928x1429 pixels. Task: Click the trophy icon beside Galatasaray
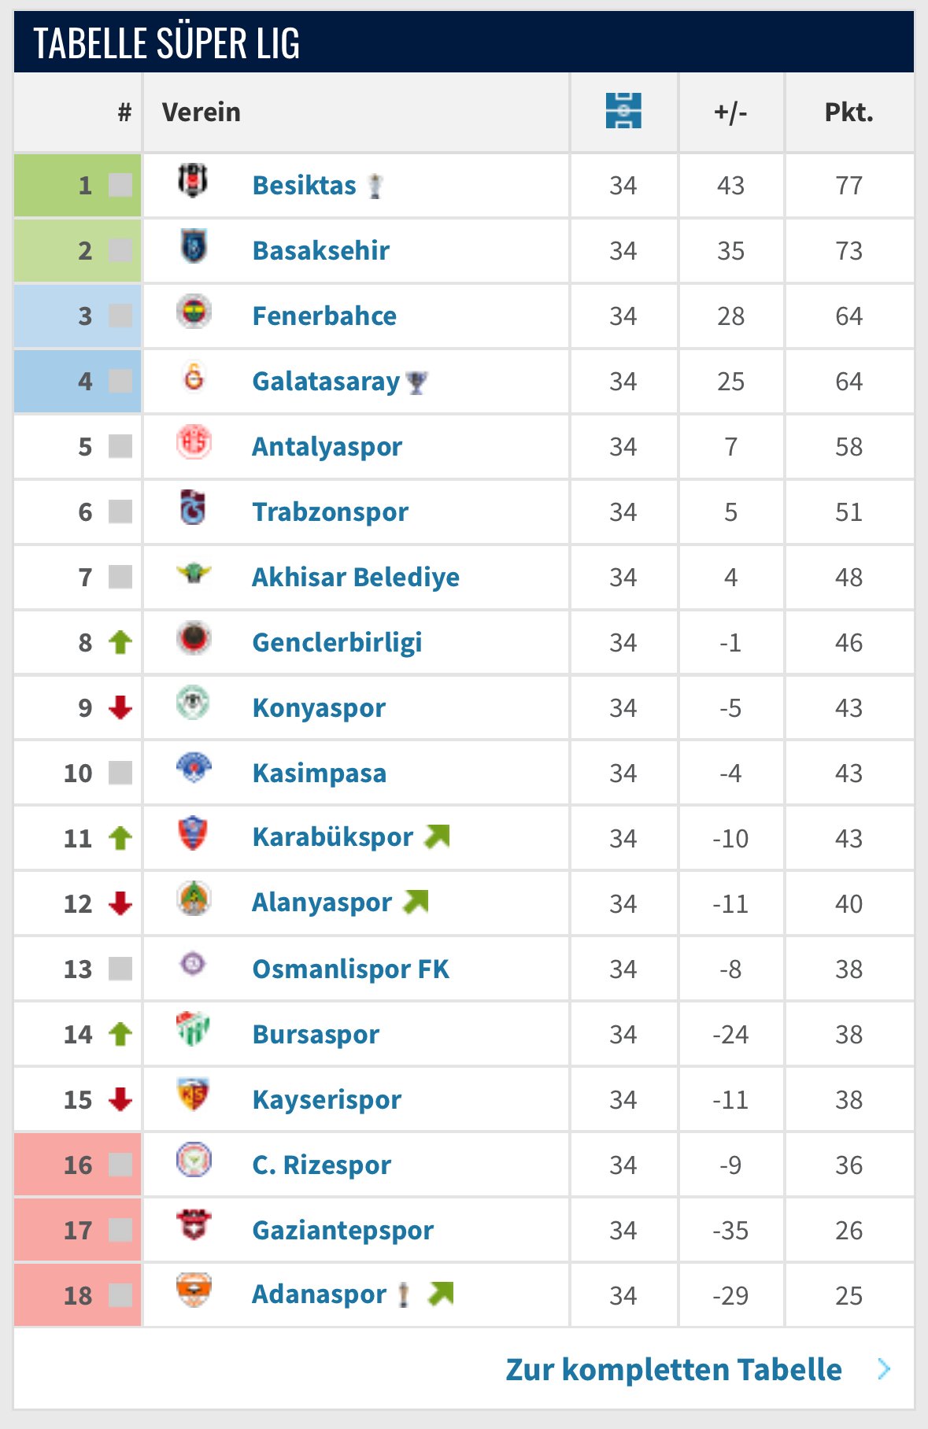pyautogui.click(x=416, y=382)
